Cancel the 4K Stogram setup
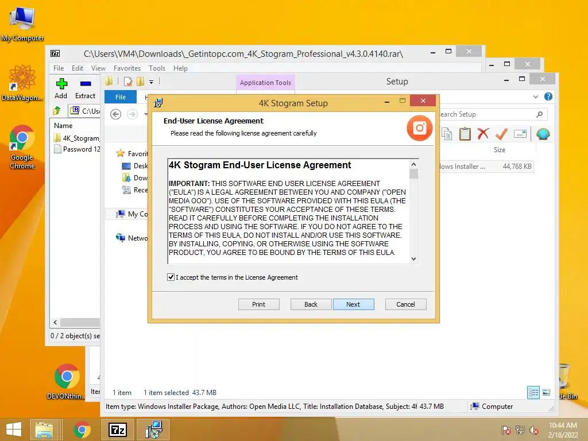 pyautogui.click(x=406, y=304)
